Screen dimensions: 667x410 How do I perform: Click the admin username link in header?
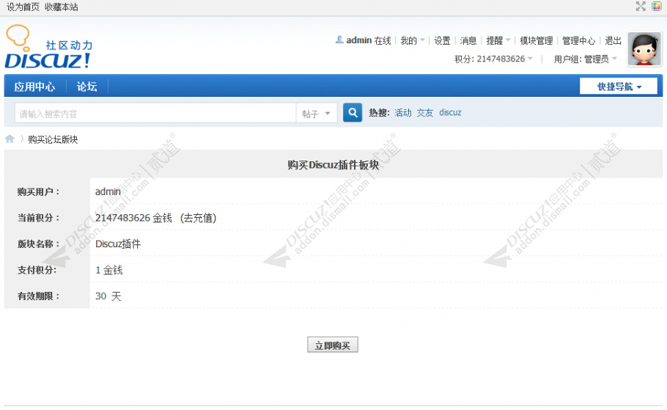[x=359, y=40]
